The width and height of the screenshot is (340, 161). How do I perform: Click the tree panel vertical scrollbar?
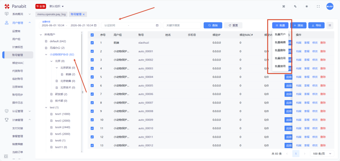[x=82, y=54]
